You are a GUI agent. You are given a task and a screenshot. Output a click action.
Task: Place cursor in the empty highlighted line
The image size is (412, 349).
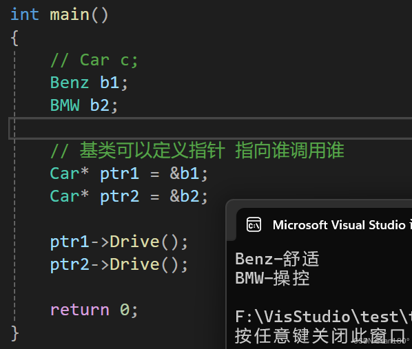click(210, 128)
